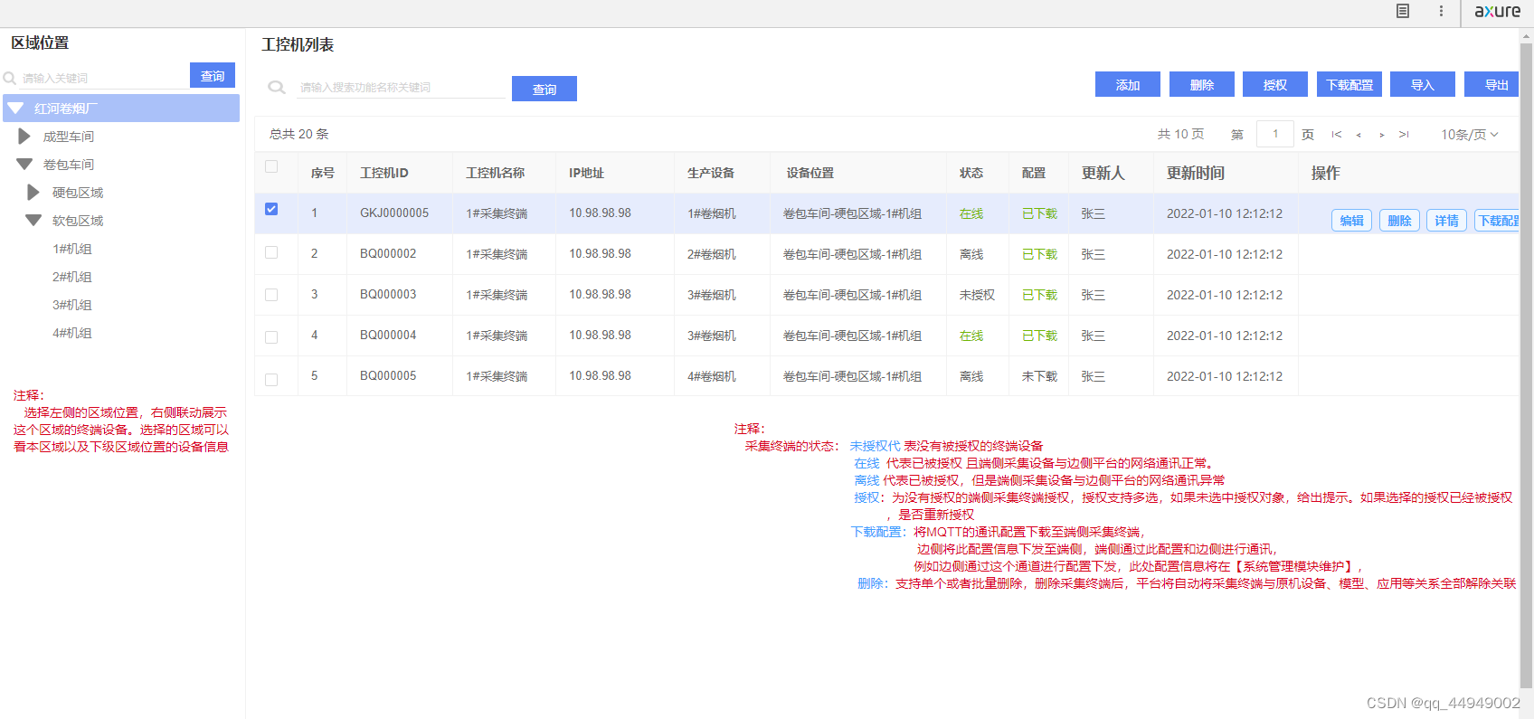Click the 工控机ID column header

pos(384,173)
